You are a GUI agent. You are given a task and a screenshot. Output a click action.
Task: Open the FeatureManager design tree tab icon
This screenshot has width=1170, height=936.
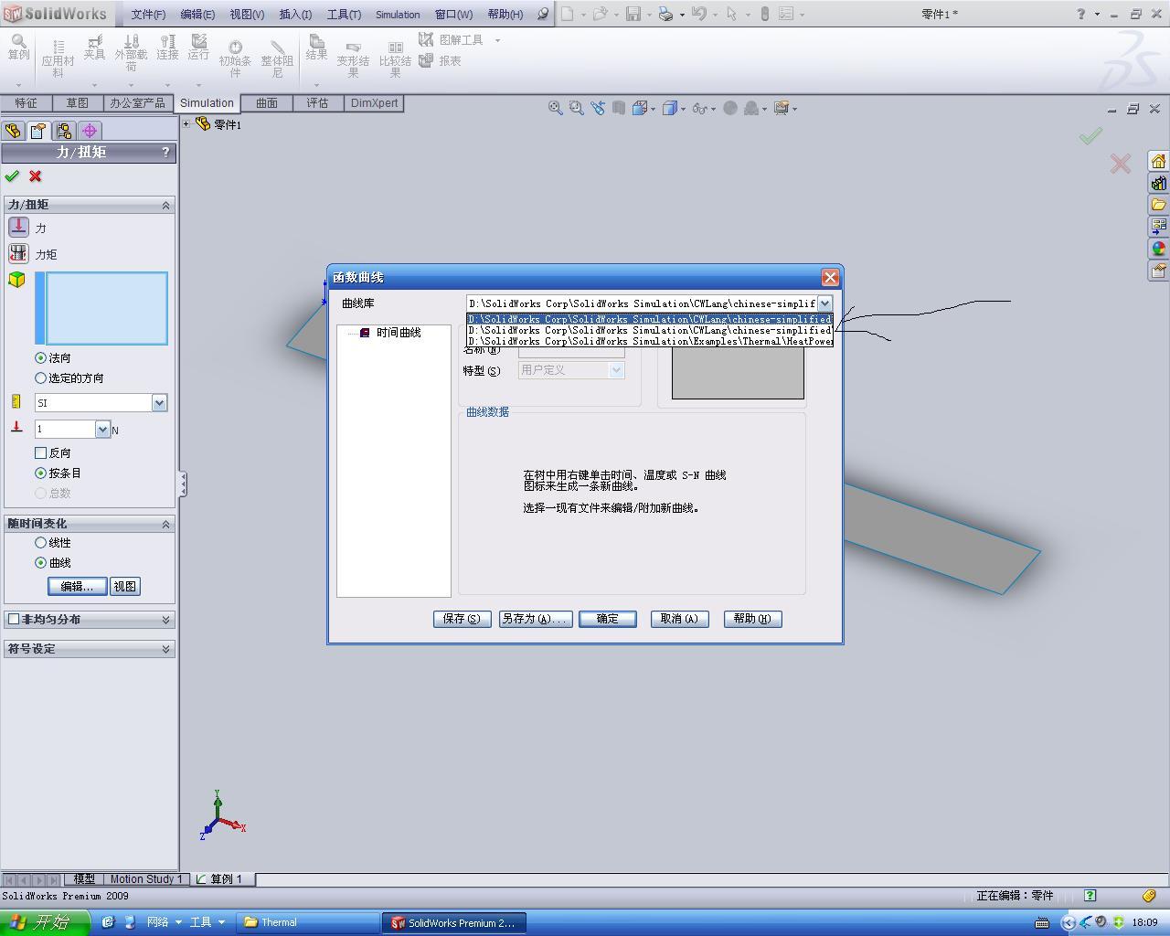click(x=13, y=131)
